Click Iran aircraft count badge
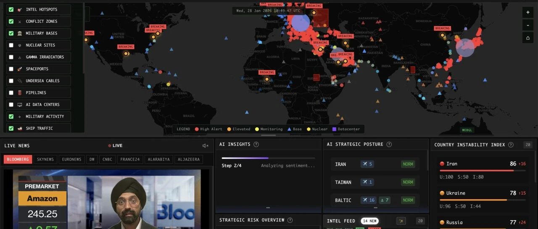Viewport: 538px width, 229px height. pyautogui.click(x=367, y=164)
